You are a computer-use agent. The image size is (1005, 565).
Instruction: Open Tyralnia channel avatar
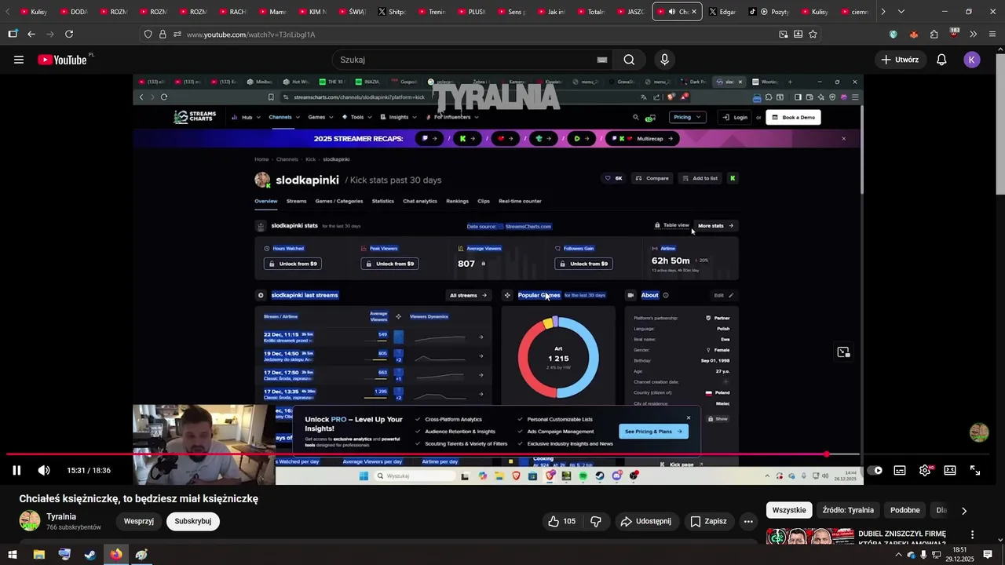tap(30, 521)
